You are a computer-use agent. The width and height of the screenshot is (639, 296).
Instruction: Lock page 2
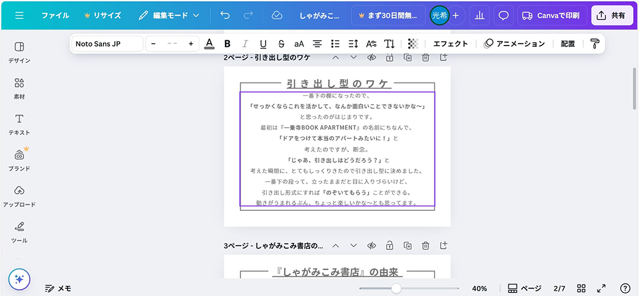coord(389,57)
